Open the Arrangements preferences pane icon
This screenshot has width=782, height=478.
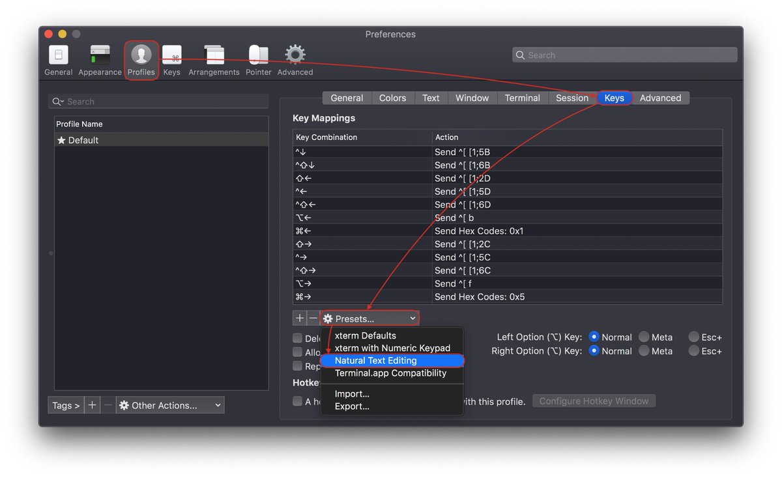point(214,55)
